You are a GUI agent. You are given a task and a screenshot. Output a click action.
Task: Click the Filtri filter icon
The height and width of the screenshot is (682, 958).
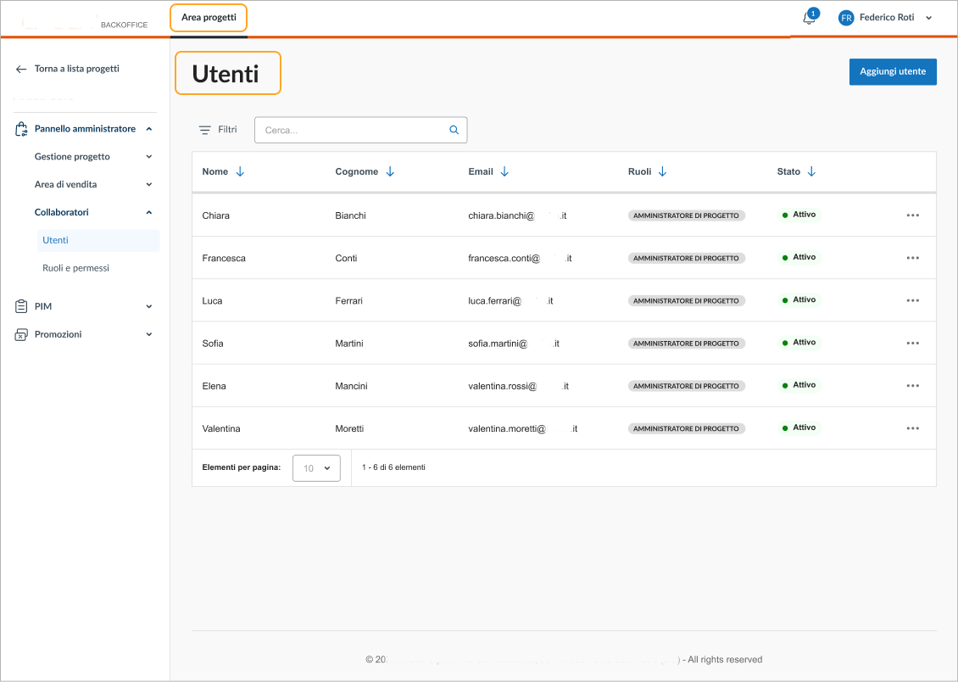(204, 130)
